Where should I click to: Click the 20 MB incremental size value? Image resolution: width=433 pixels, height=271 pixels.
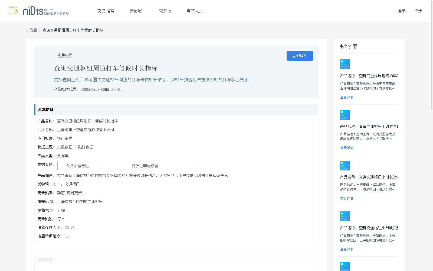tap(70, 228)
